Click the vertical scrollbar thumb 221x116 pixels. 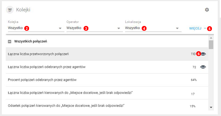pos(211,45)
